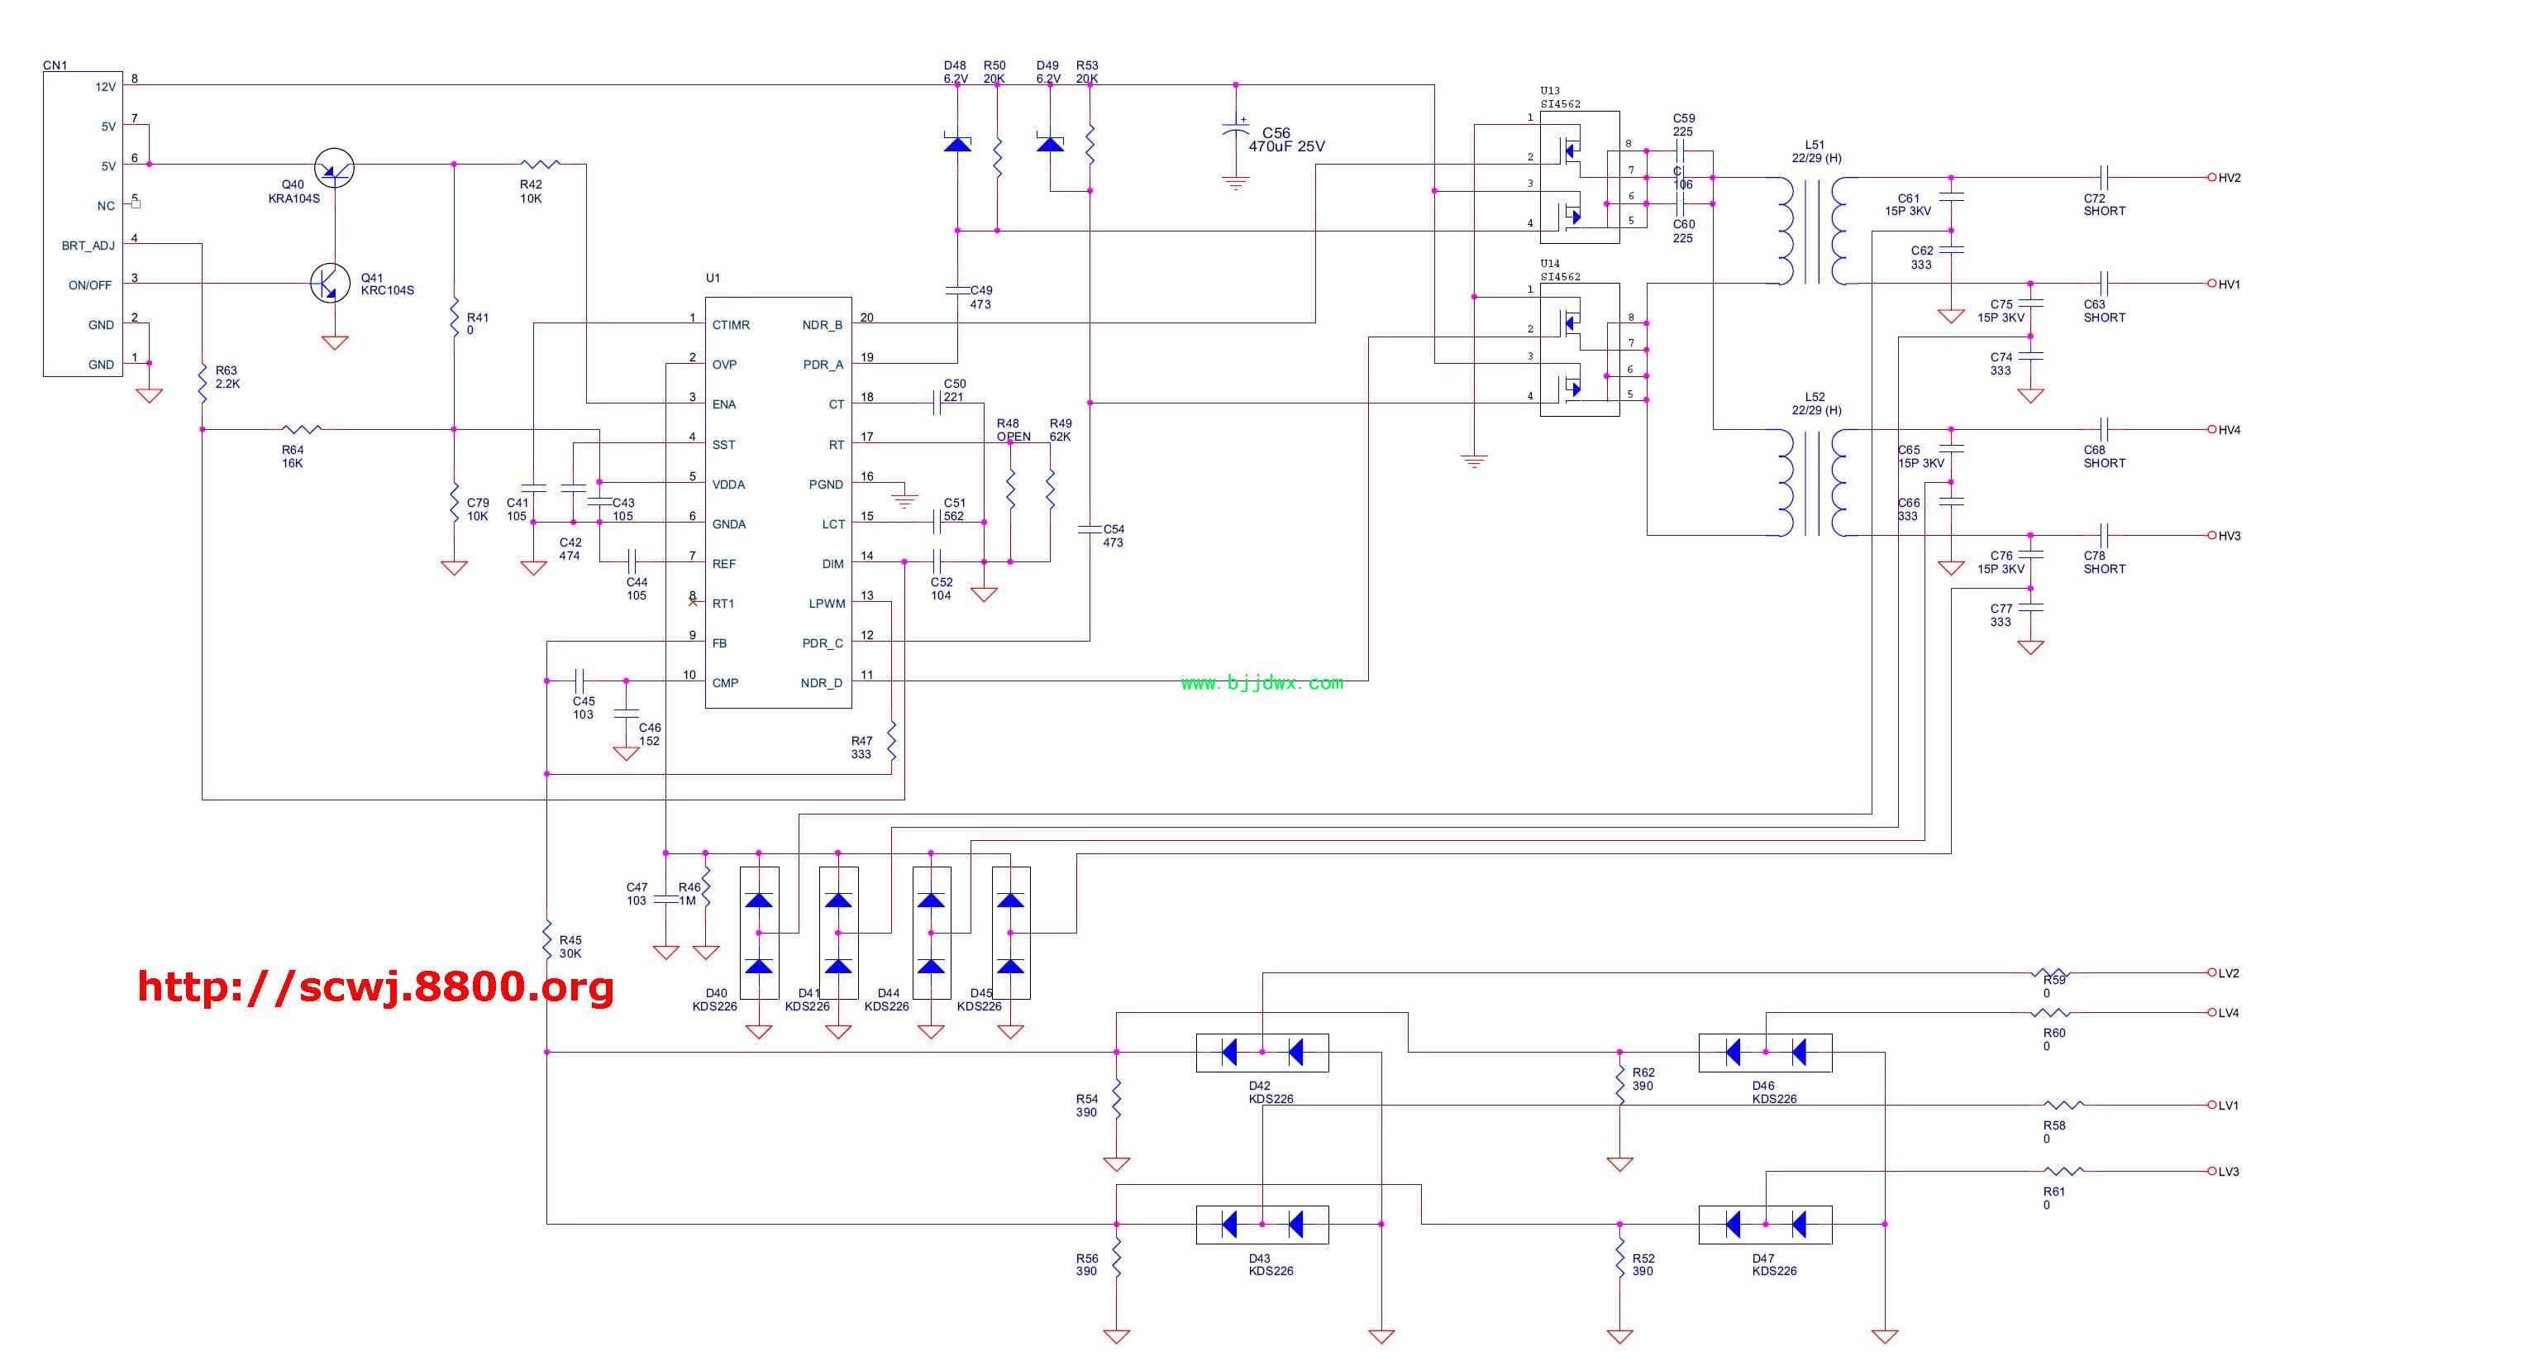Screen dimensions: 2523x1366
Task: Select the D49 6.2V zener diode
Action: click(1050, 144)
